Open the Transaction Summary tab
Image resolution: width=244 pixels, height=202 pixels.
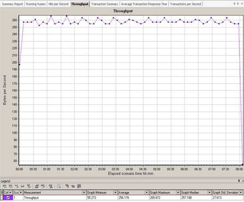105,4
